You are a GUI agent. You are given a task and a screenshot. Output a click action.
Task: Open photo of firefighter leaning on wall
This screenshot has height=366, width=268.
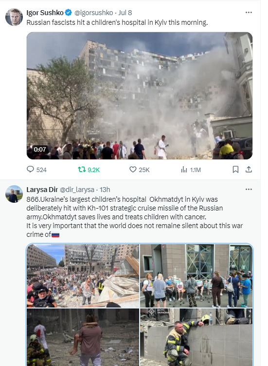coord(196,337)
